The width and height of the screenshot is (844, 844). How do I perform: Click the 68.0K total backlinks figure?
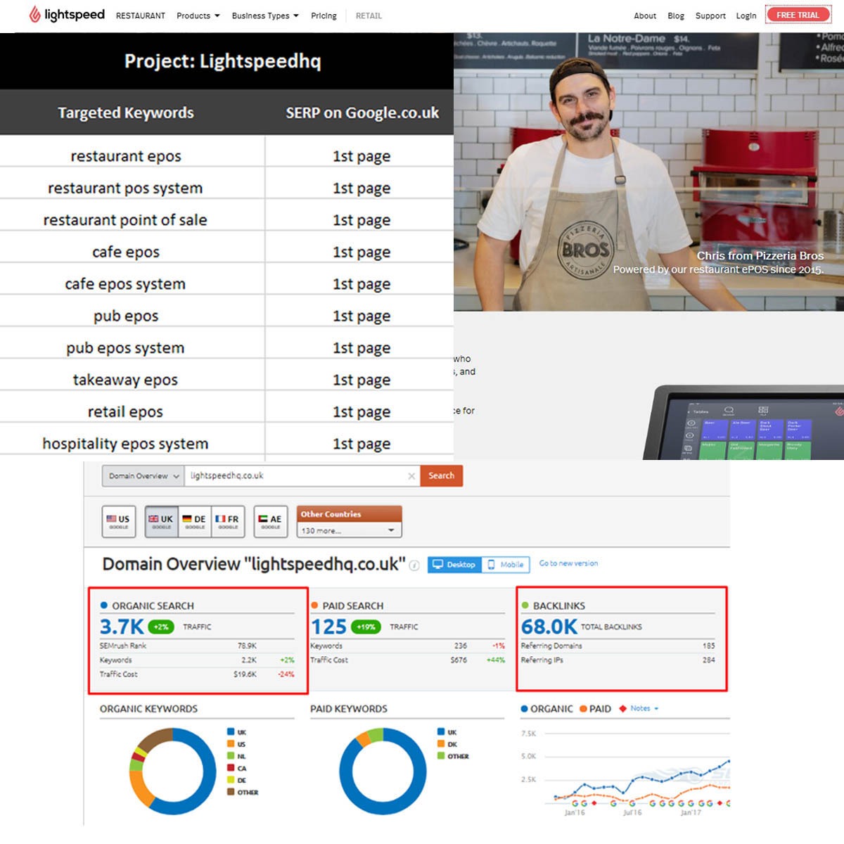click(549, 627)
